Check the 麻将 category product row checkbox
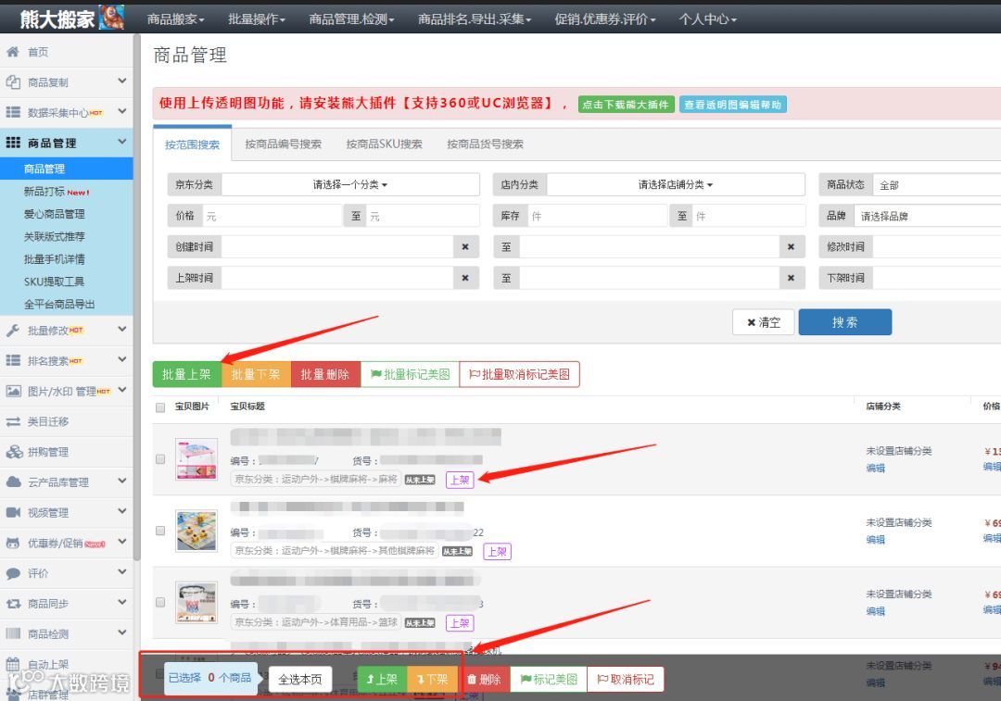 point(160,458)
